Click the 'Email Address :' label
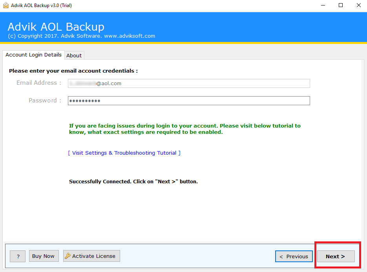 (x=38, y=83)
